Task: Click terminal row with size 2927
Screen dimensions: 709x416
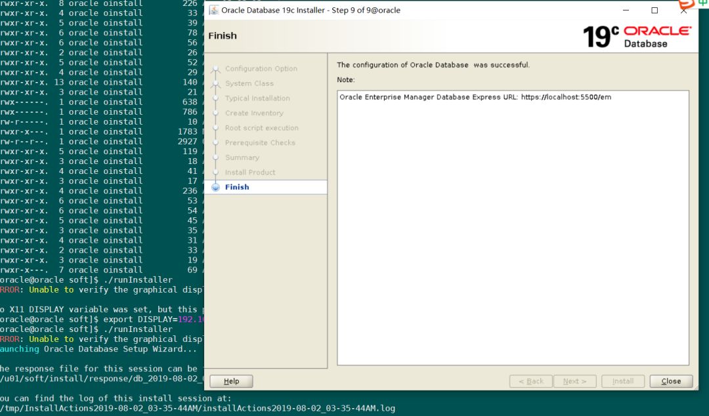Action: (x=102, y=142)
